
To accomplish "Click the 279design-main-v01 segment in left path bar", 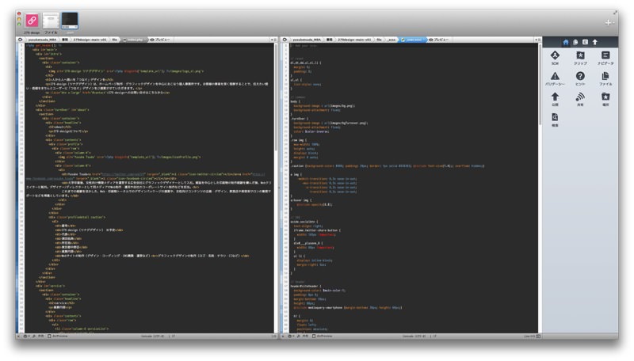I will pyautogui.click(x=90, y=40).
